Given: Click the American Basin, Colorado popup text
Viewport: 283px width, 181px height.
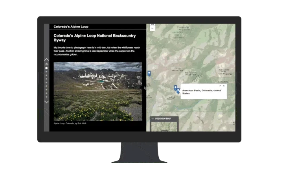Looking at the screenshot, I should click(201, 92).
